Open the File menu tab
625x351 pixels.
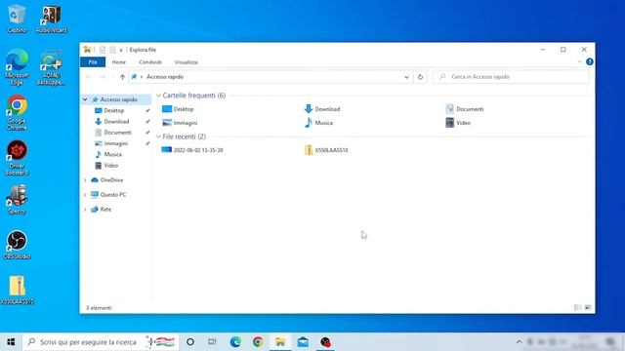(93, 62)
